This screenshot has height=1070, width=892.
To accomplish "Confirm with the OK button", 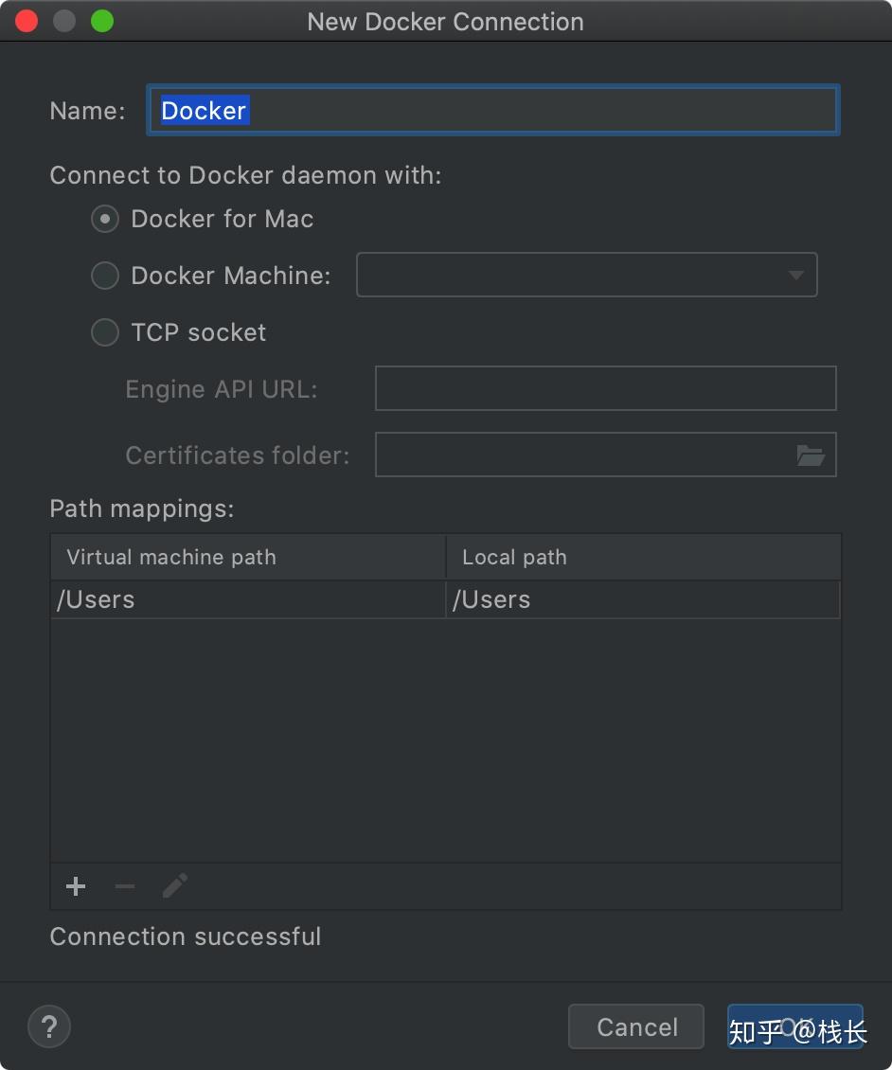I will [x=795, y=1026].
